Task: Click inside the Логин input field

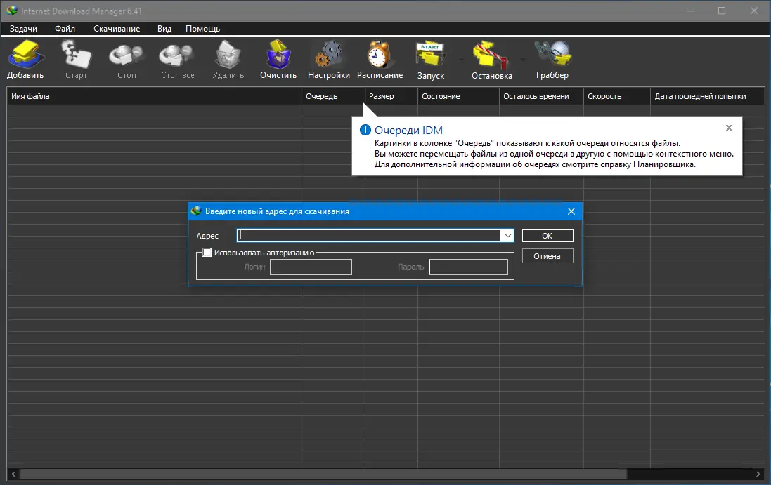Action: (311, 267)
